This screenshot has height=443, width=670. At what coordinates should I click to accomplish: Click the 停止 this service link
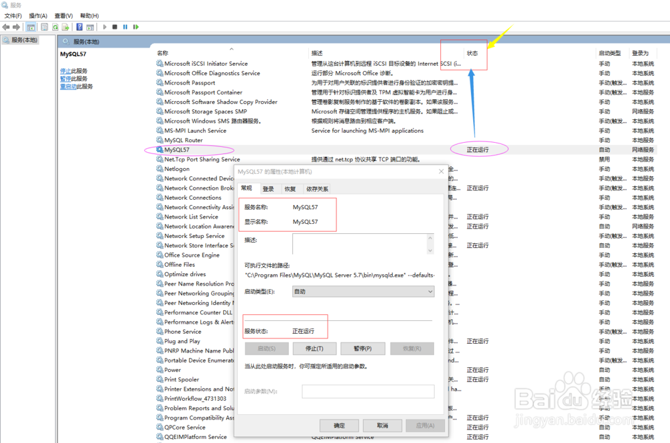click(x=66, y=71)
